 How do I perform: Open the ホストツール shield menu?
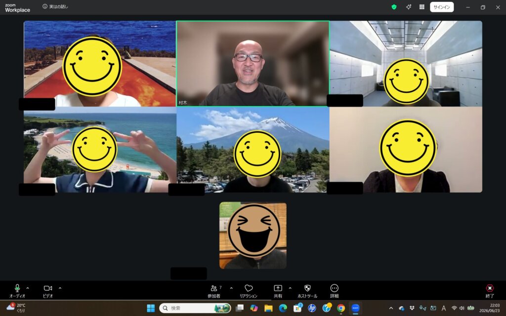click(307, 291)
